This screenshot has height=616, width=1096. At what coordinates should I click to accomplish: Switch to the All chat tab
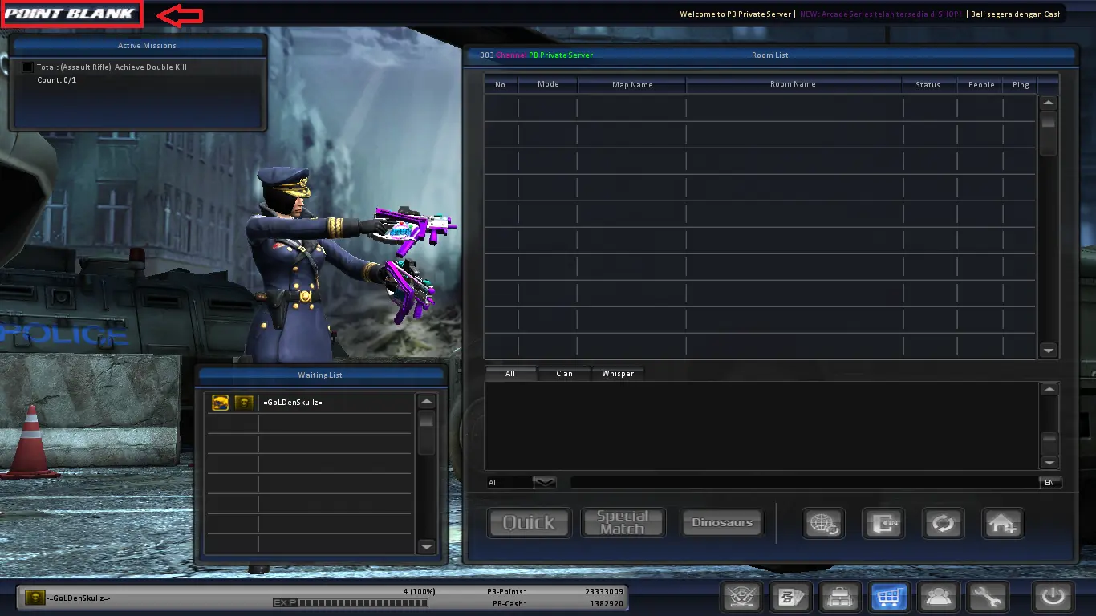(510, 374)
